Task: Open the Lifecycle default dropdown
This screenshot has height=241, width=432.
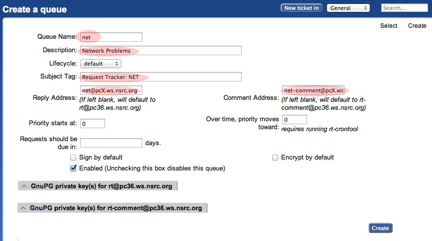Action: click(x=101, y=64)
